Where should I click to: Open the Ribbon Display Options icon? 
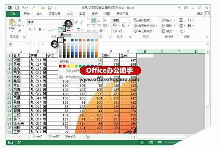click(x=186, y=8)
